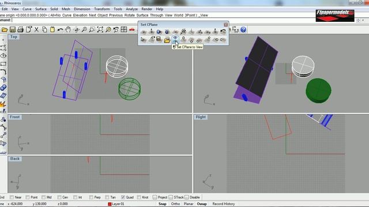
Task: Open the Solid menu
Action: 54,9
